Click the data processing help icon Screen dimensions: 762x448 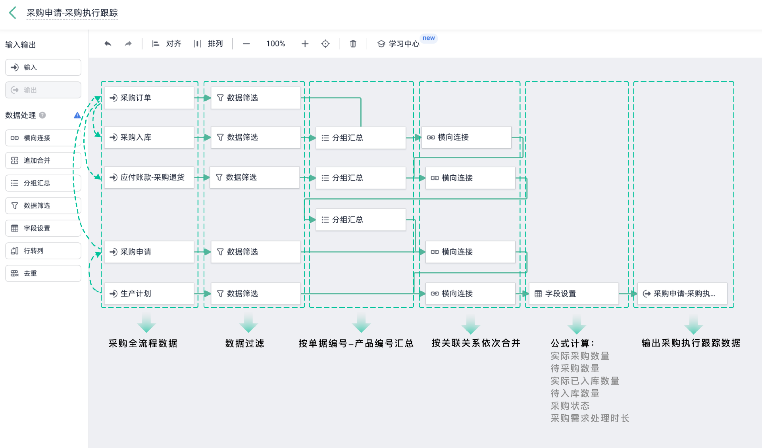coord(42,115)
